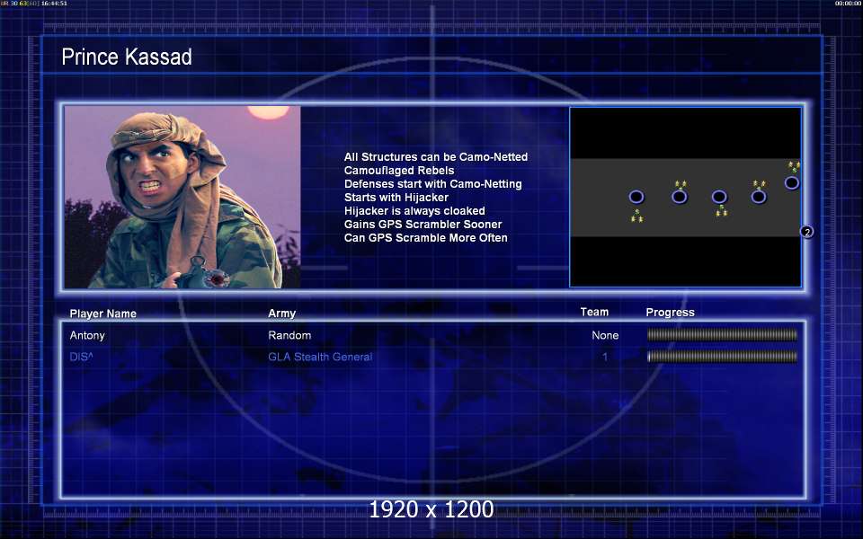Screen dimensions: 863x539
Task: Click the Army column header
Action: point(281,314)
